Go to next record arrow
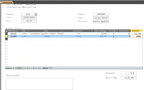The width and height of the screenshot is (144, 90). tap(25, 68)
